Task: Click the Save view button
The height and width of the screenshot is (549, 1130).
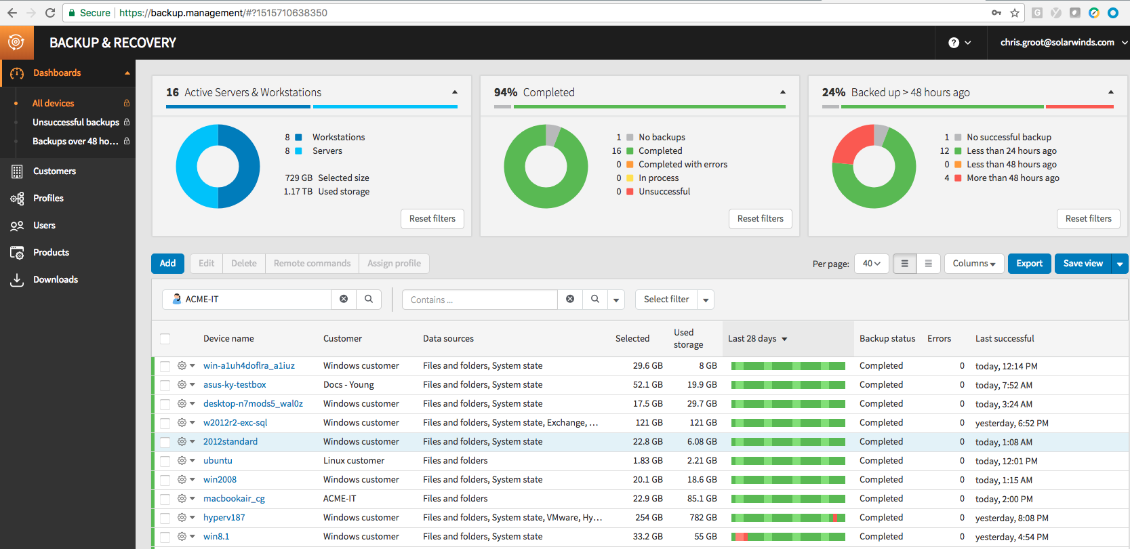Action: point(1083,264)
